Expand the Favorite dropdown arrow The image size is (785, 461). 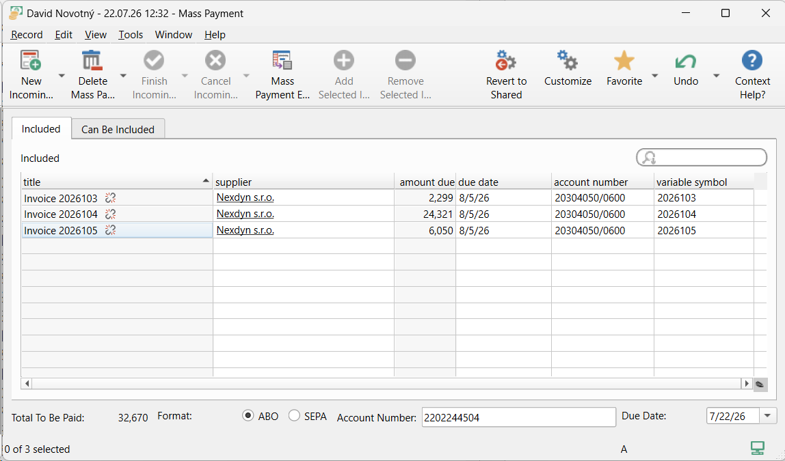coord(655,76)
